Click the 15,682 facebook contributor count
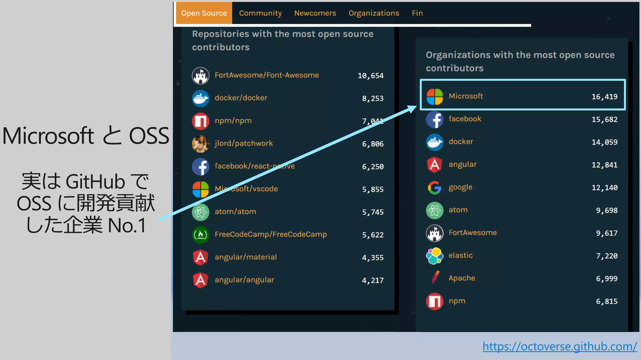Screen dimensions: 641x360 click(x=604, y=119)
